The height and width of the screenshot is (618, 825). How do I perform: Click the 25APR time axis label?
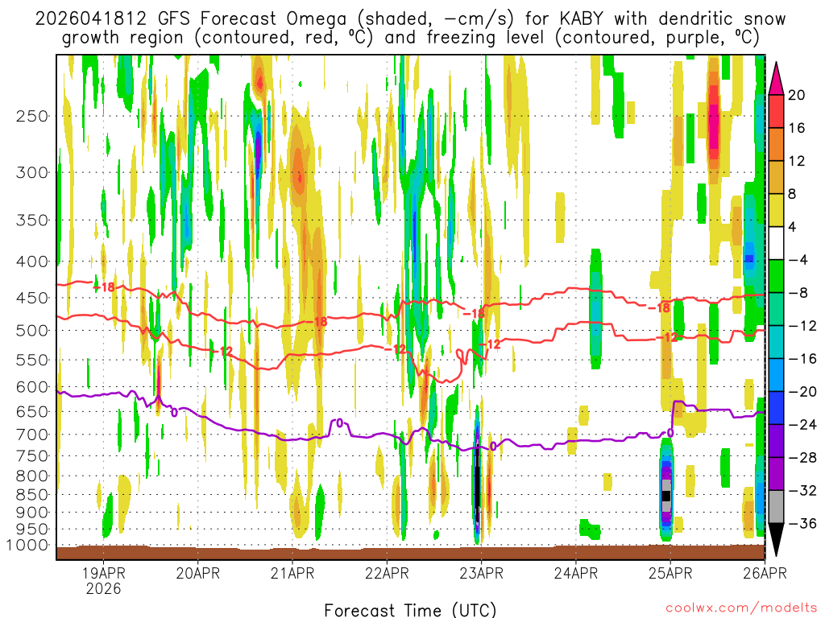670,573
